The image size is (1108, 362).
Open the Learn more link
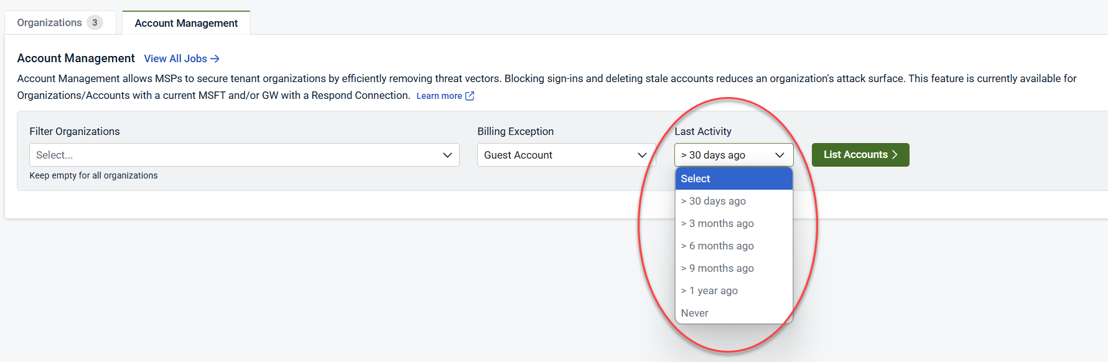(439, 96)
